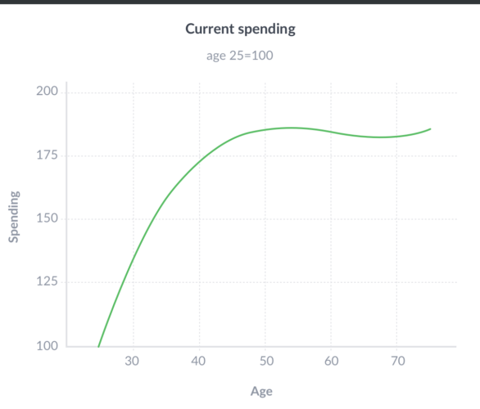Viewport: 480px width, 409px height.
Task: Click the green line's endpoint at age 75
Action: pyautogui.click(x=430, y=129)
